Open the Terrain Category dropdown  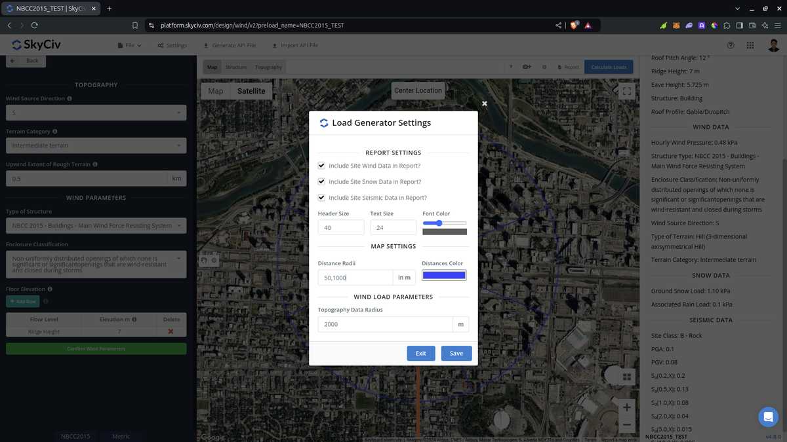coord(95,145)
